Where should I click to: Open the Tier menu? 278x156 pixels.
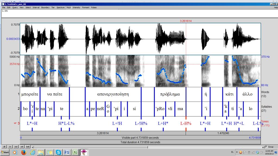[53, 7]
